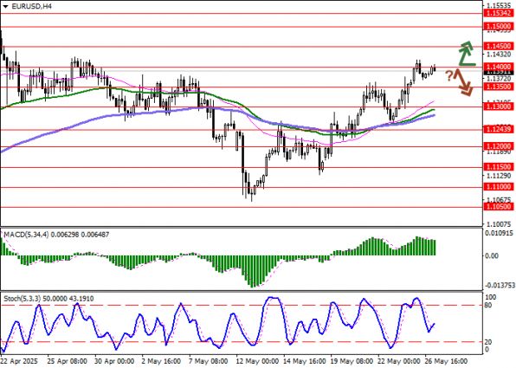Click the 1.14320 price scale value
The image size is (516, 368).
coord(499,55)
